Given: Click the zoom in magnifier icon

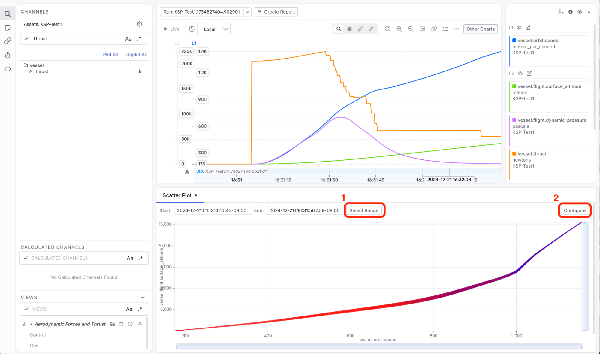Looking at the screenshot, I should click(399, 29).
